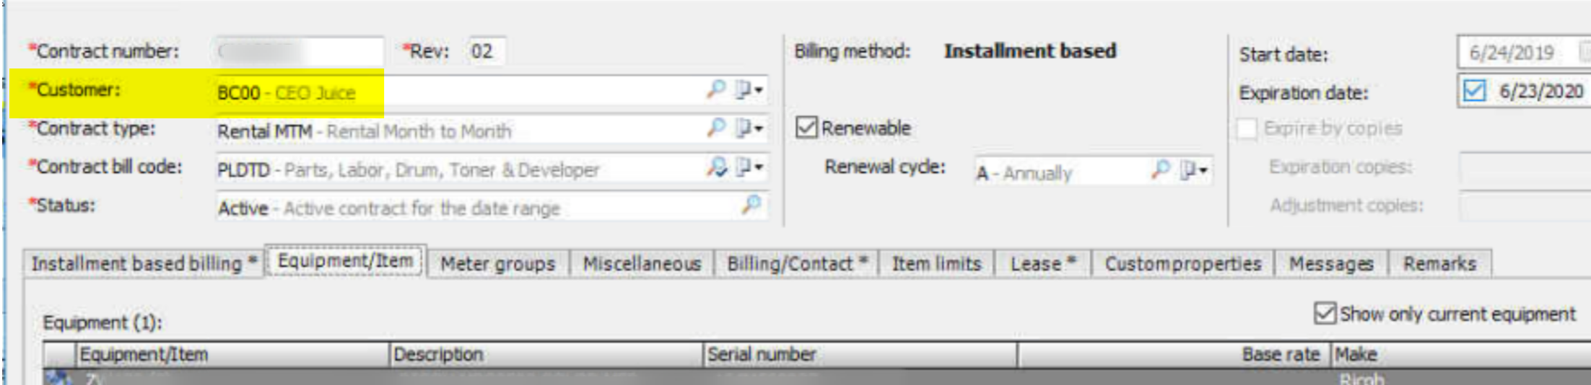Select the Installment based billing tab
Screen dimensions: 1591x385
click(144, 264)
